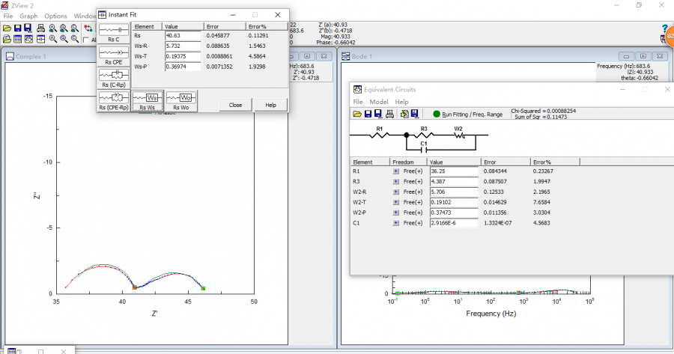674x354 pixels.
Task: Choose the Rs (CPE-Rp) circuit model
Action: pos(112,100)
